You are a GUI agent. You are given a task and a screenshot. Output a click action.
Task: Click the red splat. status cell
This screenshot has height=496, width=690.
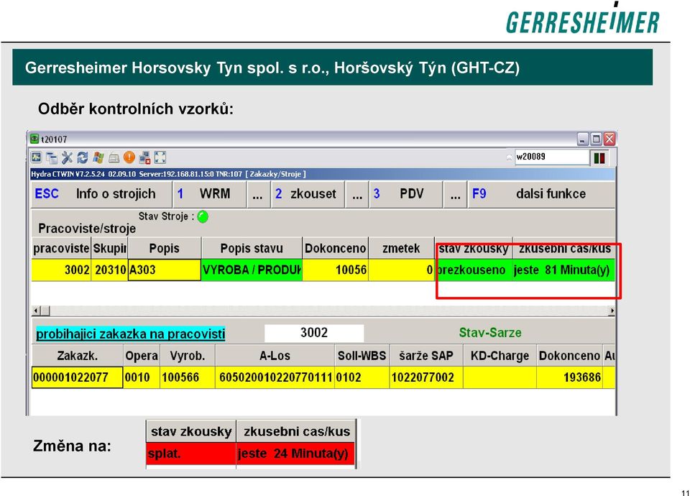(191, 454)
